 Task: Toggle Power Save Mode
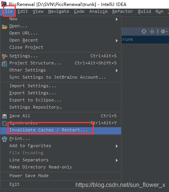pyautogui.click(x=61, y=176)
